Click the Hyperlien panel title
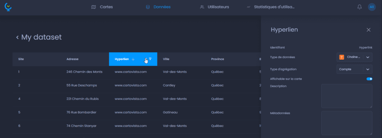Screen dimensions: 382x138 click(x=284, y=30)
